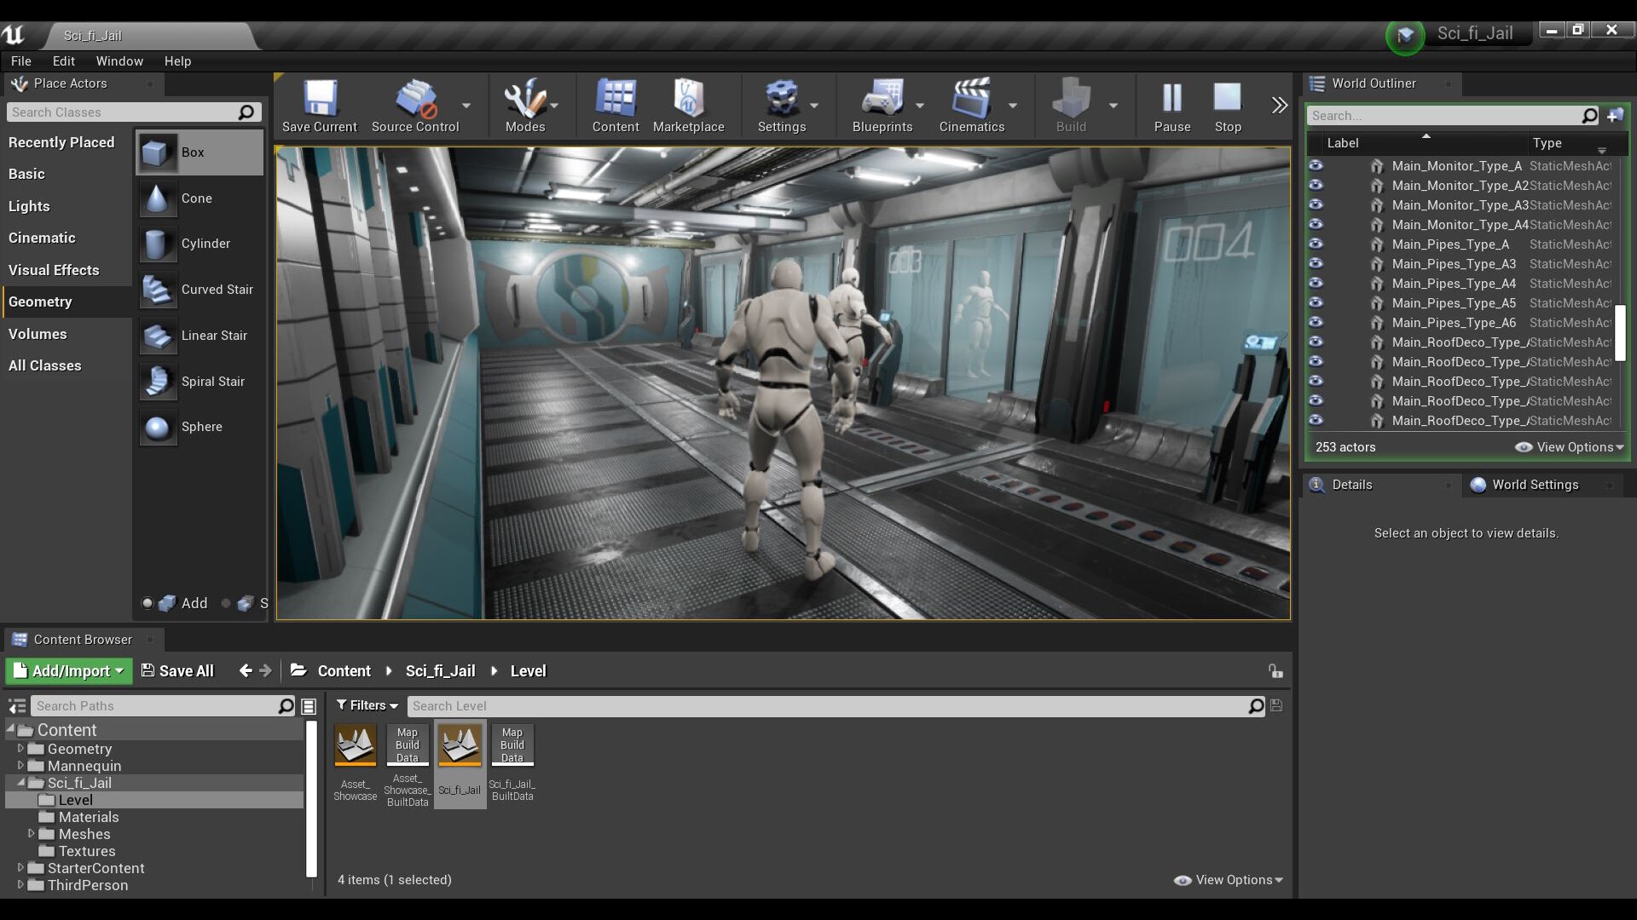Image resolution: width=1637 pixels, height=920 pixels.
Task: Open the Source Control icon
Action: point(415,98)
